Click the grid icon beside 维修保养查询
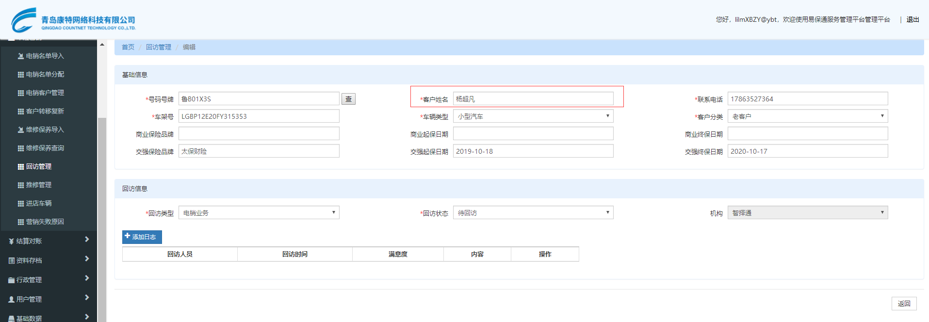Viewport: 929px width, 322px height. pos(21,148)
